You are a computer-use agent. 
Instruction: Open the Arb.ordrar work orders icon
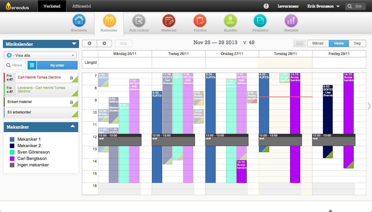tap(139, 21)
